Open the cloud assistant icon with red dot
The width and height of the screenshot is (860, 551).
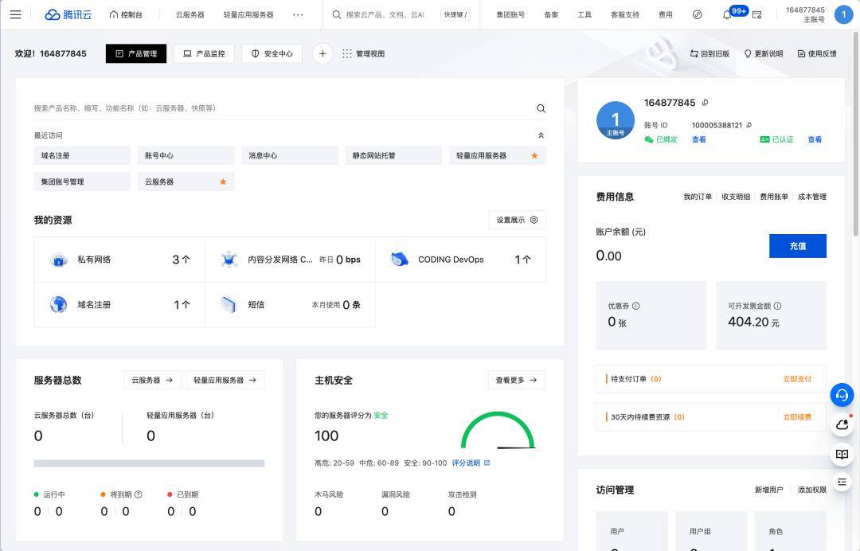(x=842, y=424)
